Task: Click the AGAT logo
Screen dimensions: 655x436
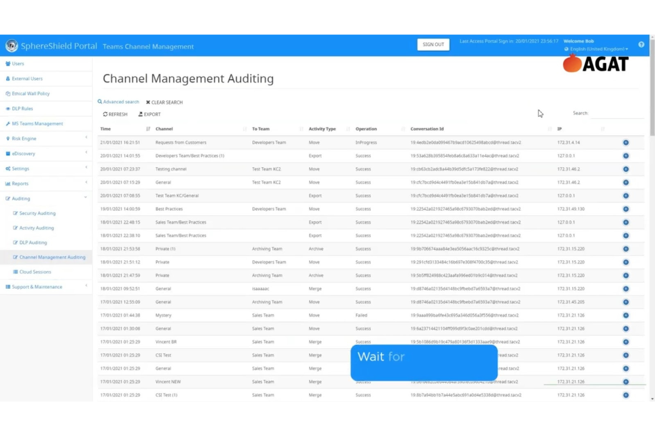Action: [x=595, y=63]
